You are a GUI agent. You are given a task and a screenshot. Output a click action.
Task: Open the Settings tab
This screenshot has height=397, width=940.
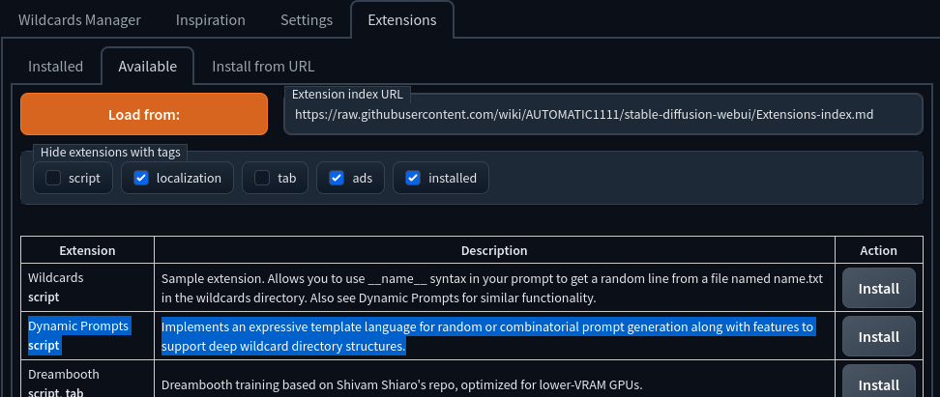[307, 19]
